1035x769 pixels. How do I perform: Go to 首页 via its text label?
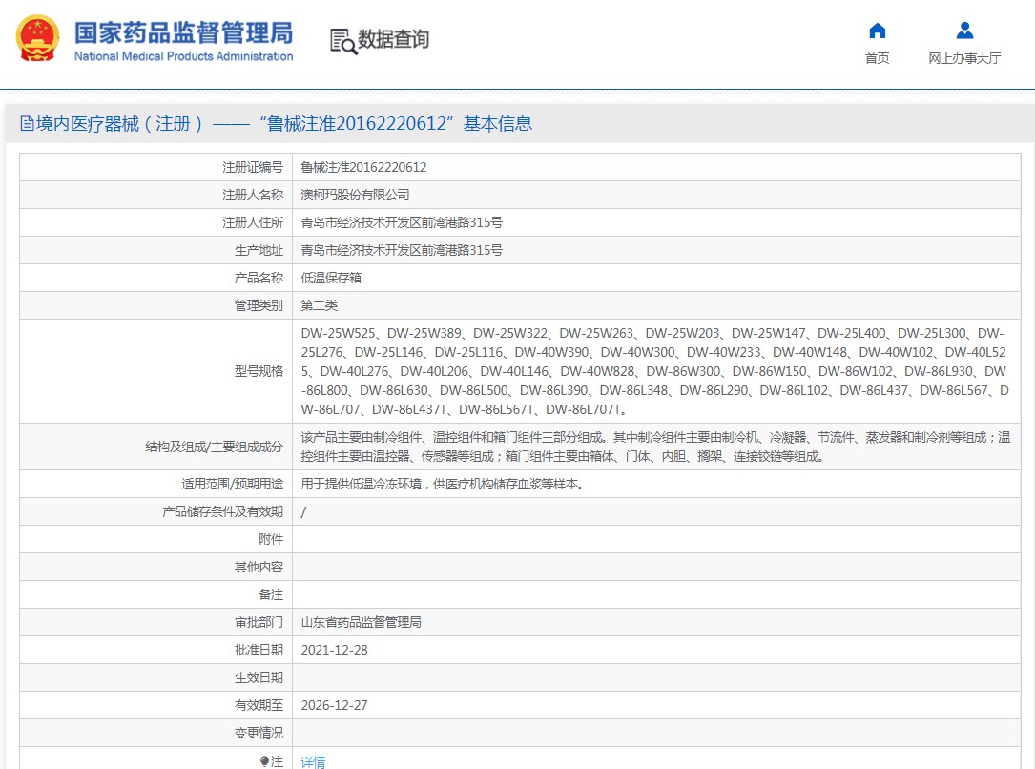877,58
